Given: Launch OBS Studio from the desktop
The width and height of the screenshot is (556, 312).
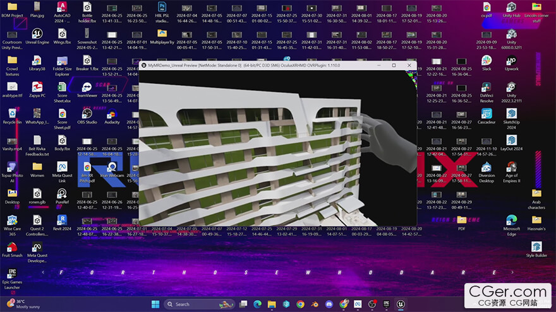Looking at the screenshot, I should click(87, 113).
